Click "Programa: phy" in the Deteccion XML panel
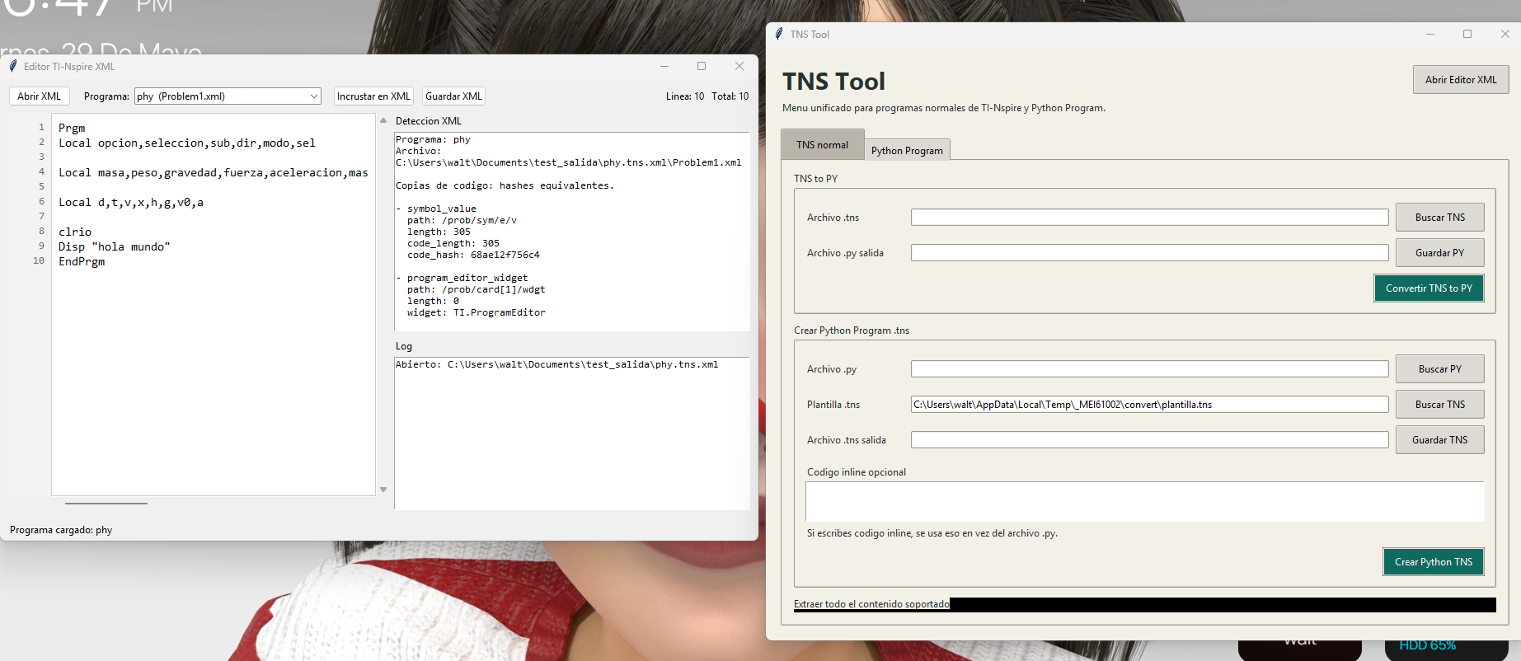The width and height of the screenshot is (1521, 661). (x=433, y=139)
